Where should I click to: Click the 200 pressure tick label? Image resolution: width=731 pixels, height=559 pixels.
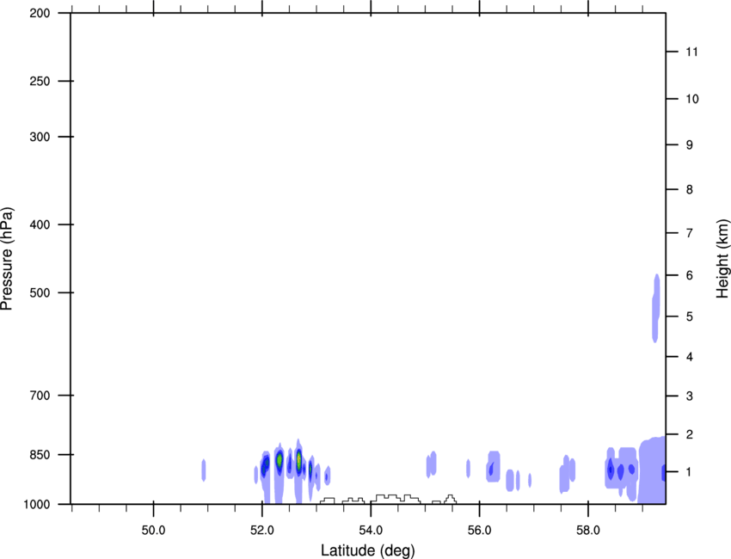click(x=40, y=13)
